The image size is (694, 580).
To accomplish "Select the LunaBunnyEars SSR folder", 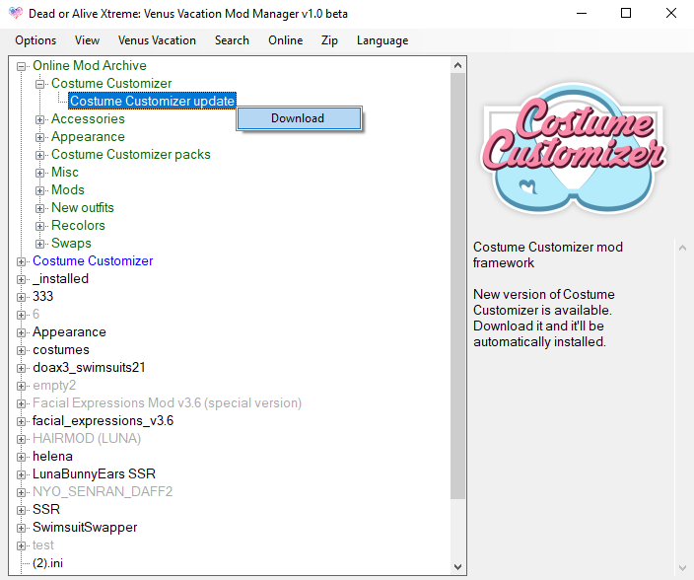I will (x=95, y=473).
